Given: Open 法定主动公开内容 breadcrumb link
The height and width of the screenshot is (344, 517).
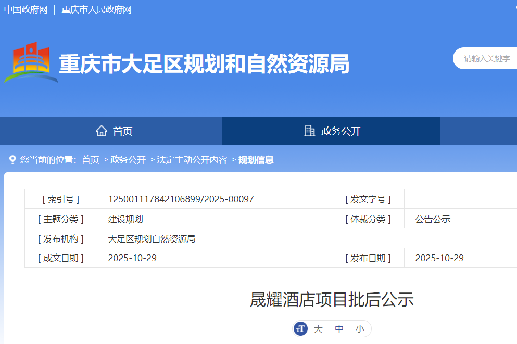Looking at the screenshot, I should click(x=192, y=160).
